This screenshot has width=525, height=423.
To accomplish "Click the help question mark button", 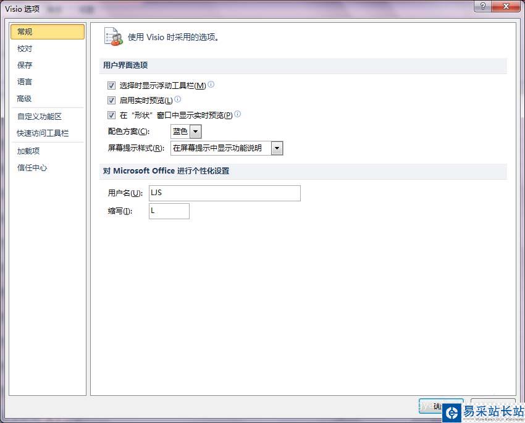I will 482,6.
